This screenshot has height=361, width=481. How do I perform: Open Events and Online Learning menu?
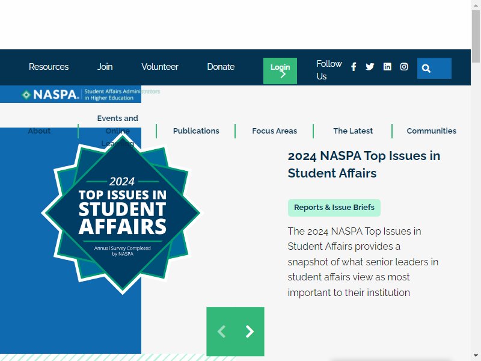point(118,131)
